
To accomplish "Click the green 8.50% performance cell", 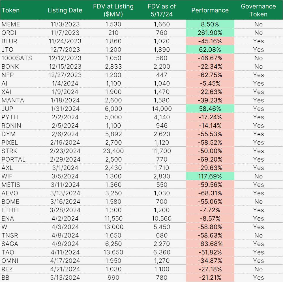I will pos(210,24).
